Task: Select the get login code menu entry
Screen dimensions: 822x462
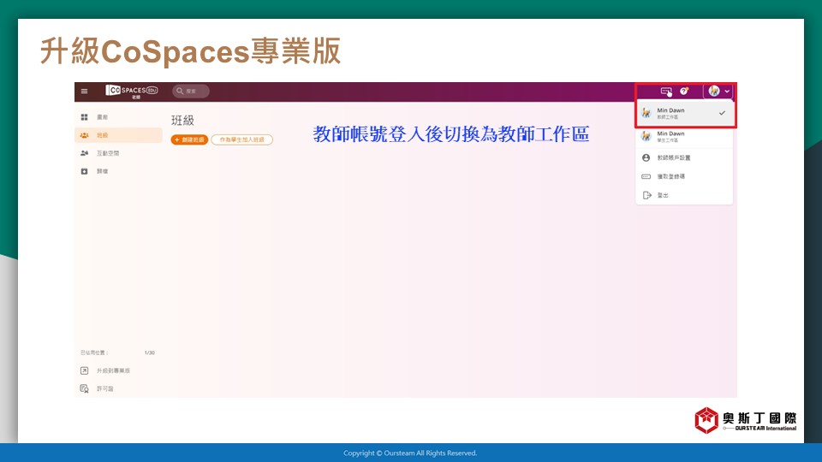Action: coord(684,176)
